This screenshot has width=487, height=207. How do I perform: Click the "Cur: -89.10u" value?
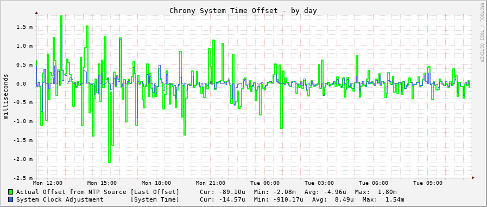click(223, 192)
